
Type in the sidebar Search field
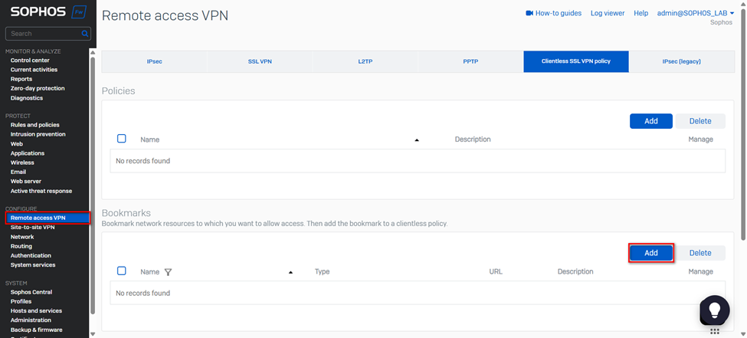click(44, 34)
